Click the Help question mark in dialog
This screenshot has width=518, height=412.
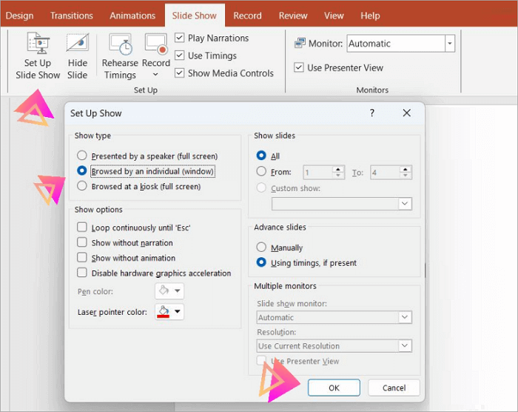371,113
